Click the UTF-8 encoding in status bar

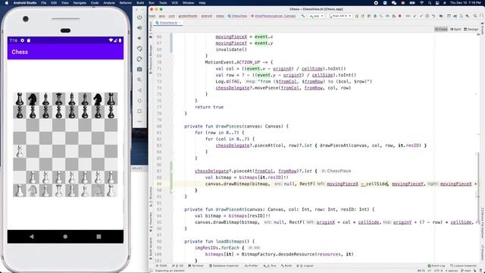pyautogui.click(x=438, y=271)
